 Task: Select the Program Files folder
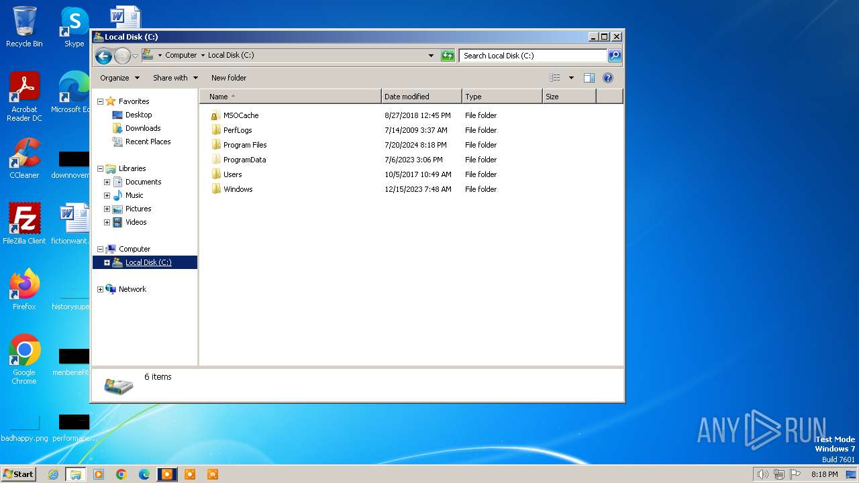245,145
